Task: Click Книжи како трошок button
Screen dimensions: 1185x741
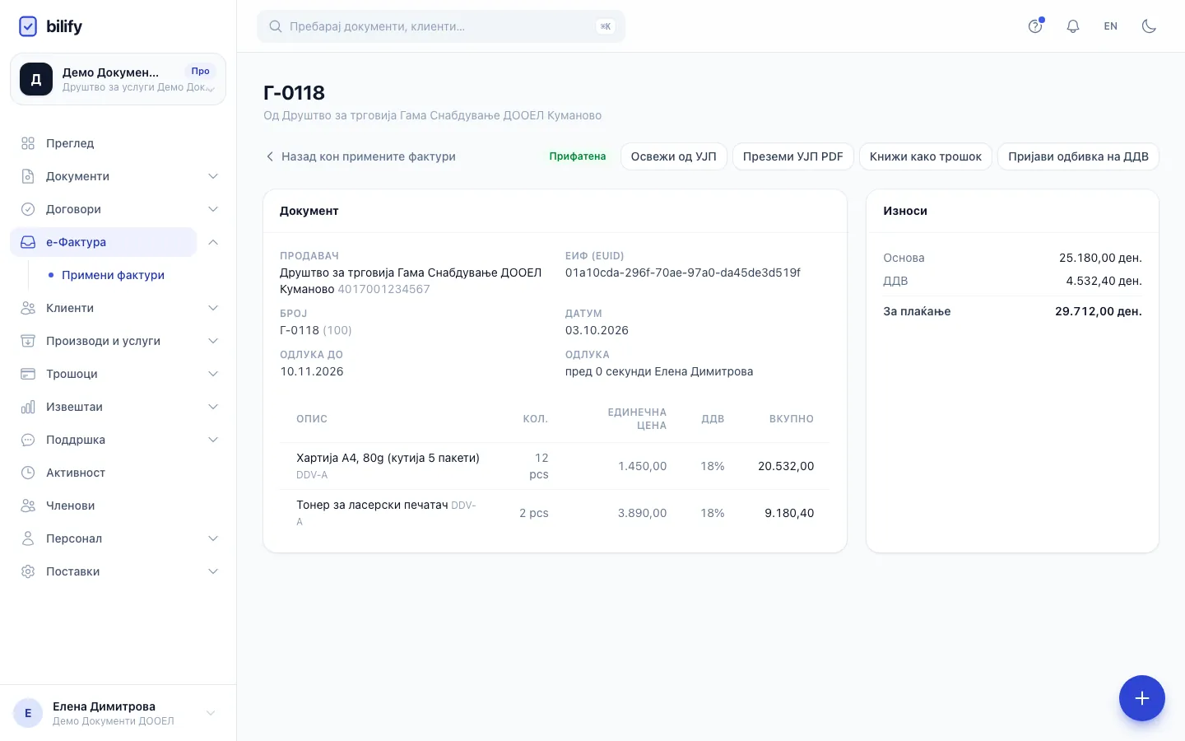Action: (925, 156)
